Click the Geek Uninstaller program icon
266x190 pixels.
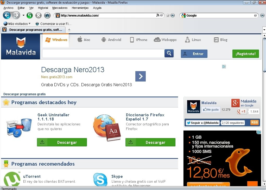click(x=19, y=128)
